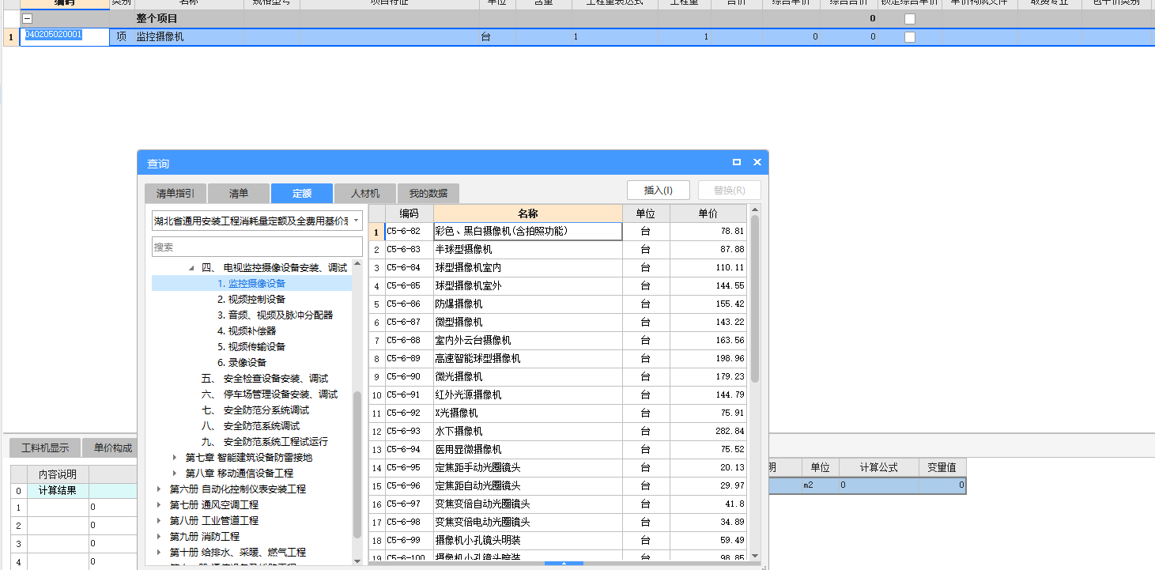The height and width of the screenshot is (570, 1155).
Task: Select tree item 6. 录像设备
Action: click(242, 363)
